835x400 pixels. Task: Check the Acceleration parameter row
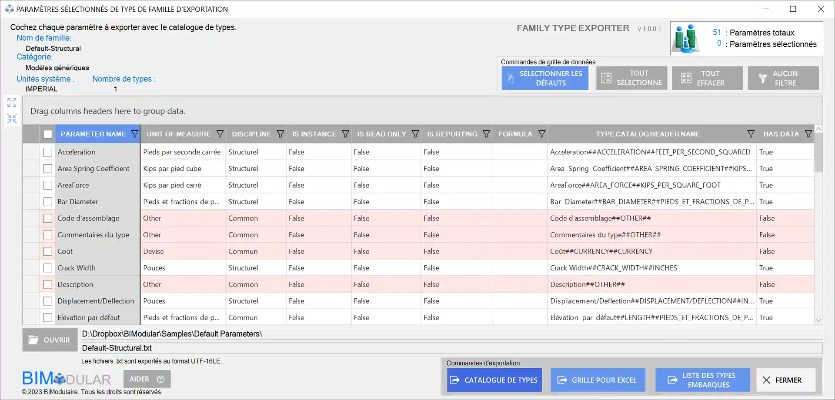(48, 152)
